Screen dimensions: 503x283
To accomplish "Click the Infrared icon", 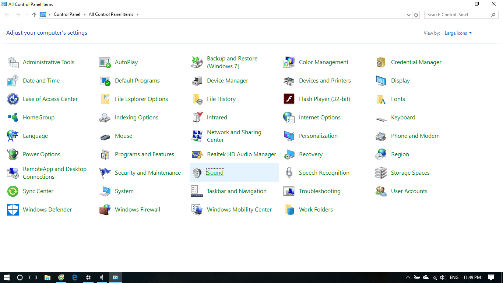I will [197, 118].
